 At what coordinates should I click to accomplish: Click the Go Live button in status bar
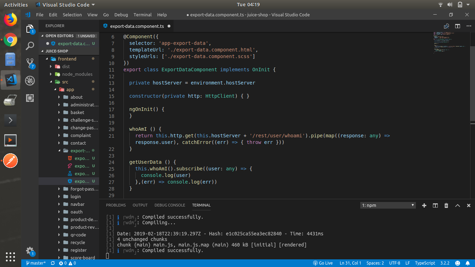(323, 263)
